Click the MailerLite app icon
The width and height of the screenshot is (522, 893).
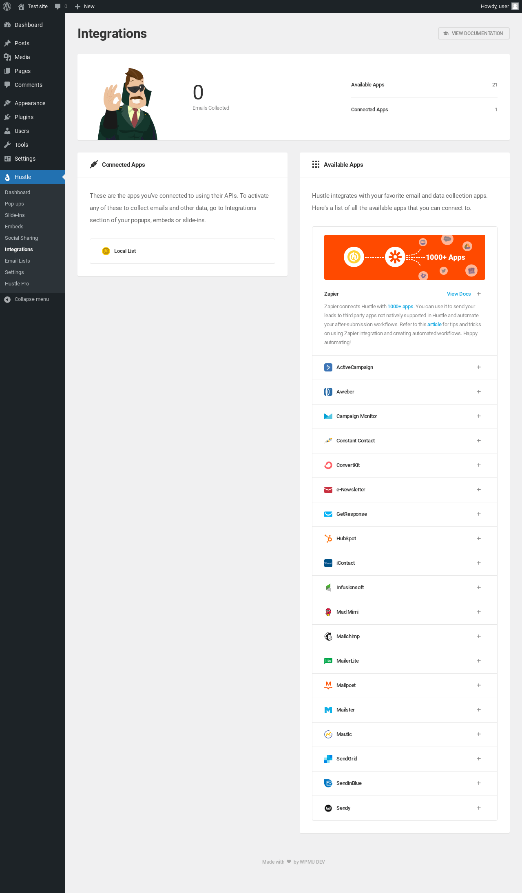click(328, 661)
